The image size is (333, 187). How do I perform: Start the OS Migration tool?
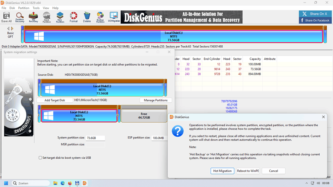pos(114,17)
